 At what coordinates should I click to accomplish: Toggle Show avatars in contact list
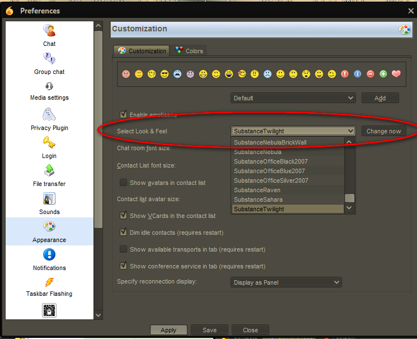124,183
